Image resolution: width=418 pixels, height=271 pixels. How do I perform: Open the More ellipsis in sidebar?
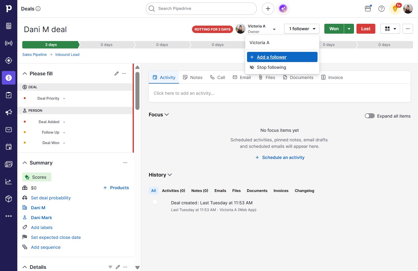9,216
